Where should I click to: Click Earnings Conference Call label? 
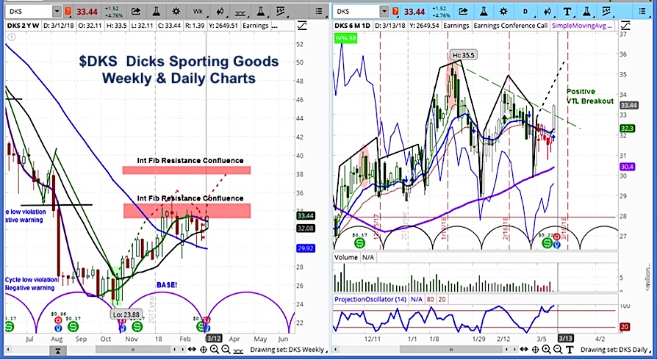click(510, 26)
